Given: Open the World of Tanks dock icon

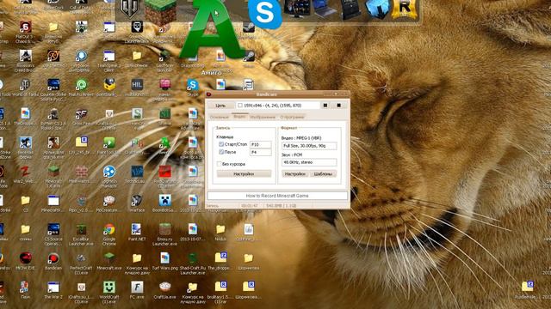Looking at the screenshot, I should [x=130, y=9].
